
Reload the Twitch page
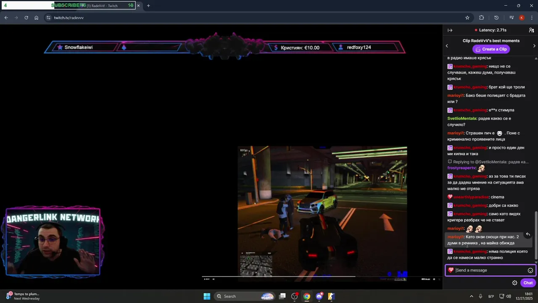point(26,18)
